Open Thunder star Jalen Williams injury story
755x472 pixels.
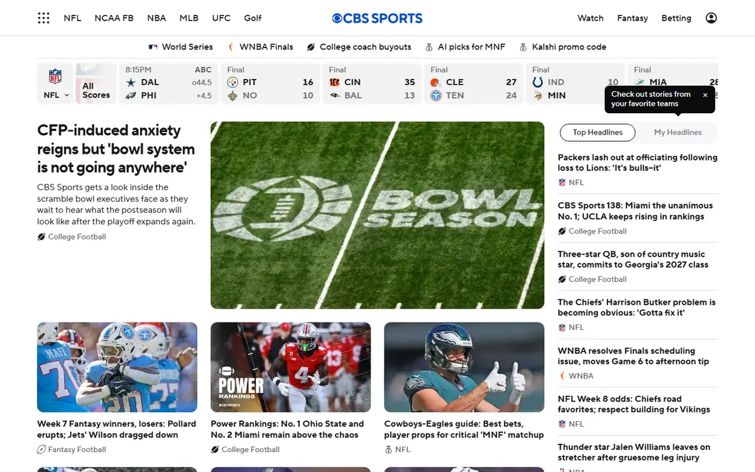[x=634, y=452]
